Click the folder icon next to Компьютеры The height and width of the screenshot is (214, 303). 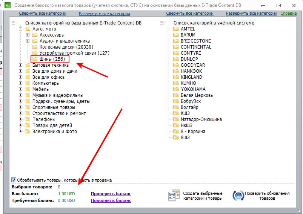28,83
